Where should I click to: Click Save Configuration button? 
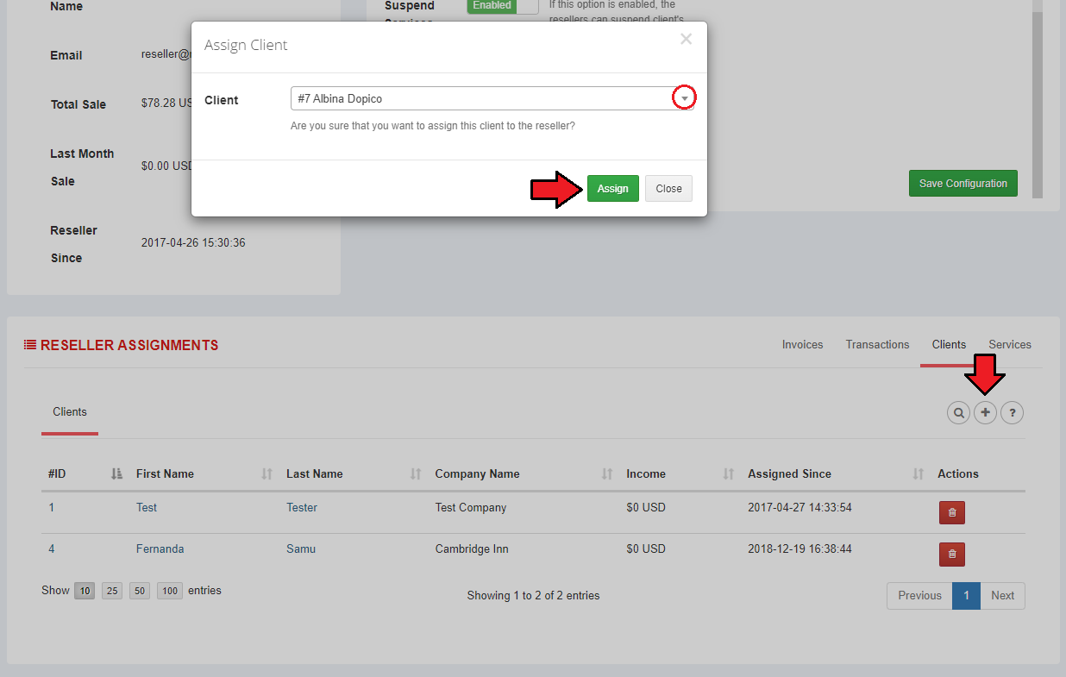click(x=963, y=183)
